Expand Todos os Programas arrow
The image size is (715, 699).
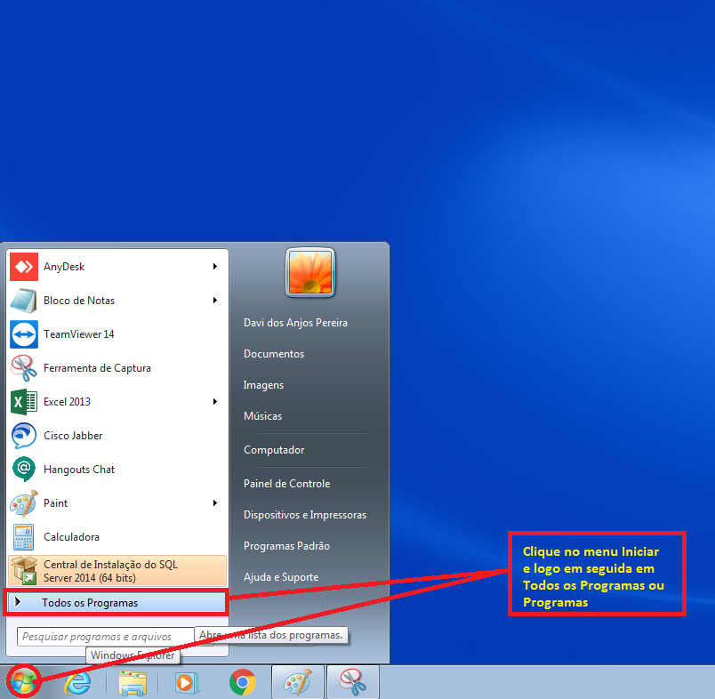[x=18, y=602]
